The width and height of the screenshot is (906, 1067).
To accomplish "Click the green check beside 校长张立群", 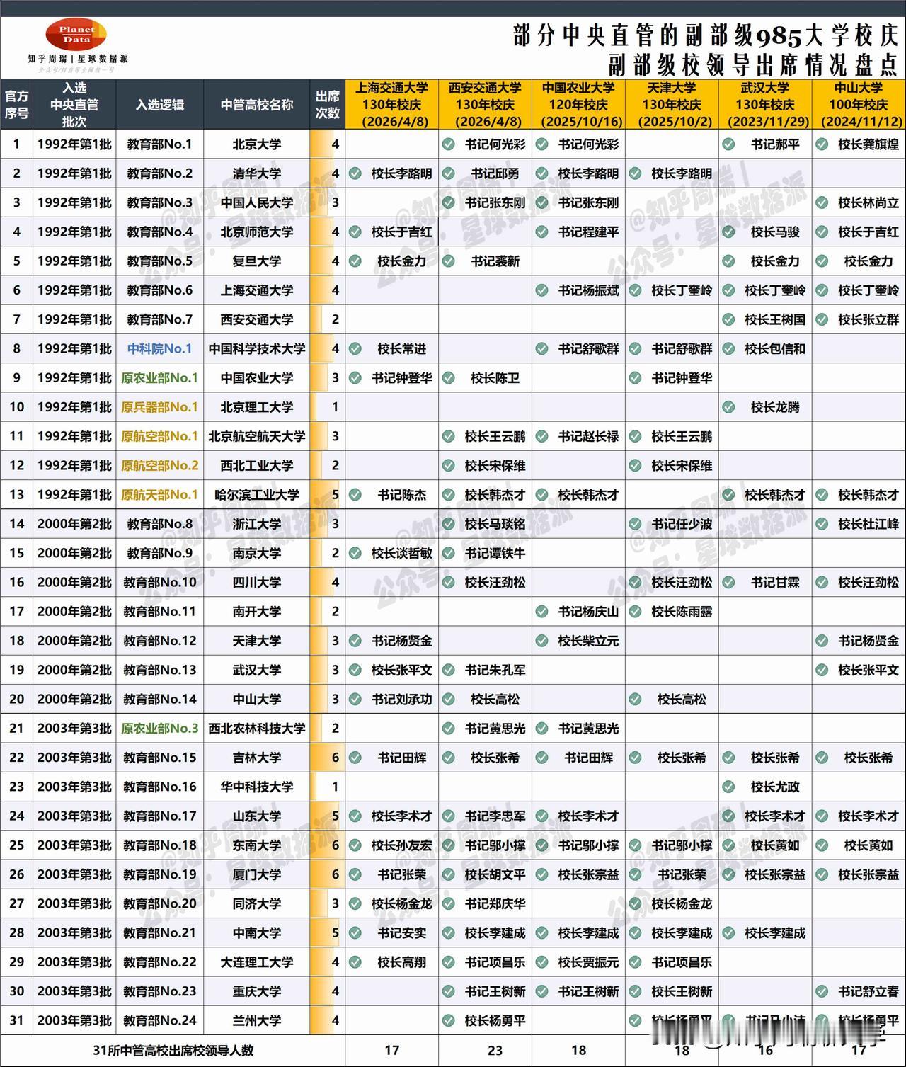I will point(822,319).
